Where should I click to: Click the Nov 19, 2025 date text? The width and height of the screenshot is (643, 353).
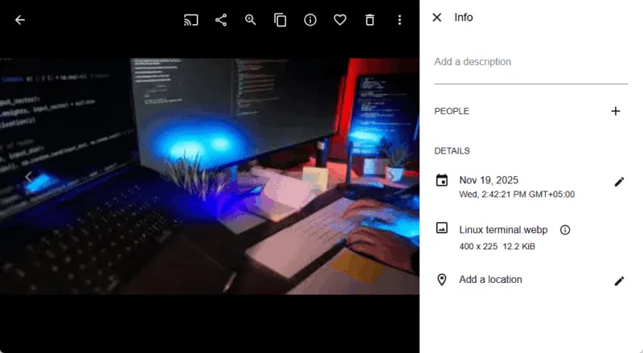coord(488,180)
